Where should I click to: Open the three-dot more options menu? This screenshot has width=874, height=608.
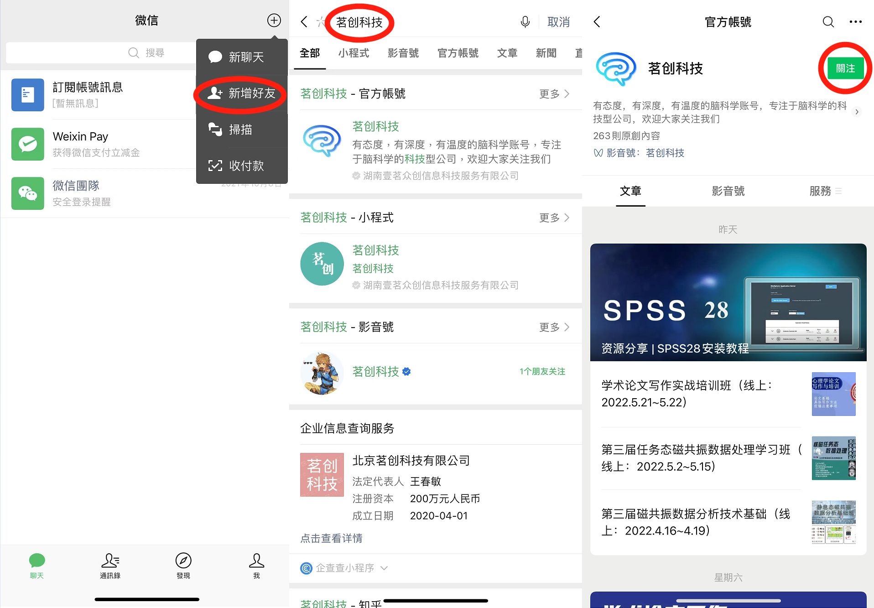pos(855,21)
